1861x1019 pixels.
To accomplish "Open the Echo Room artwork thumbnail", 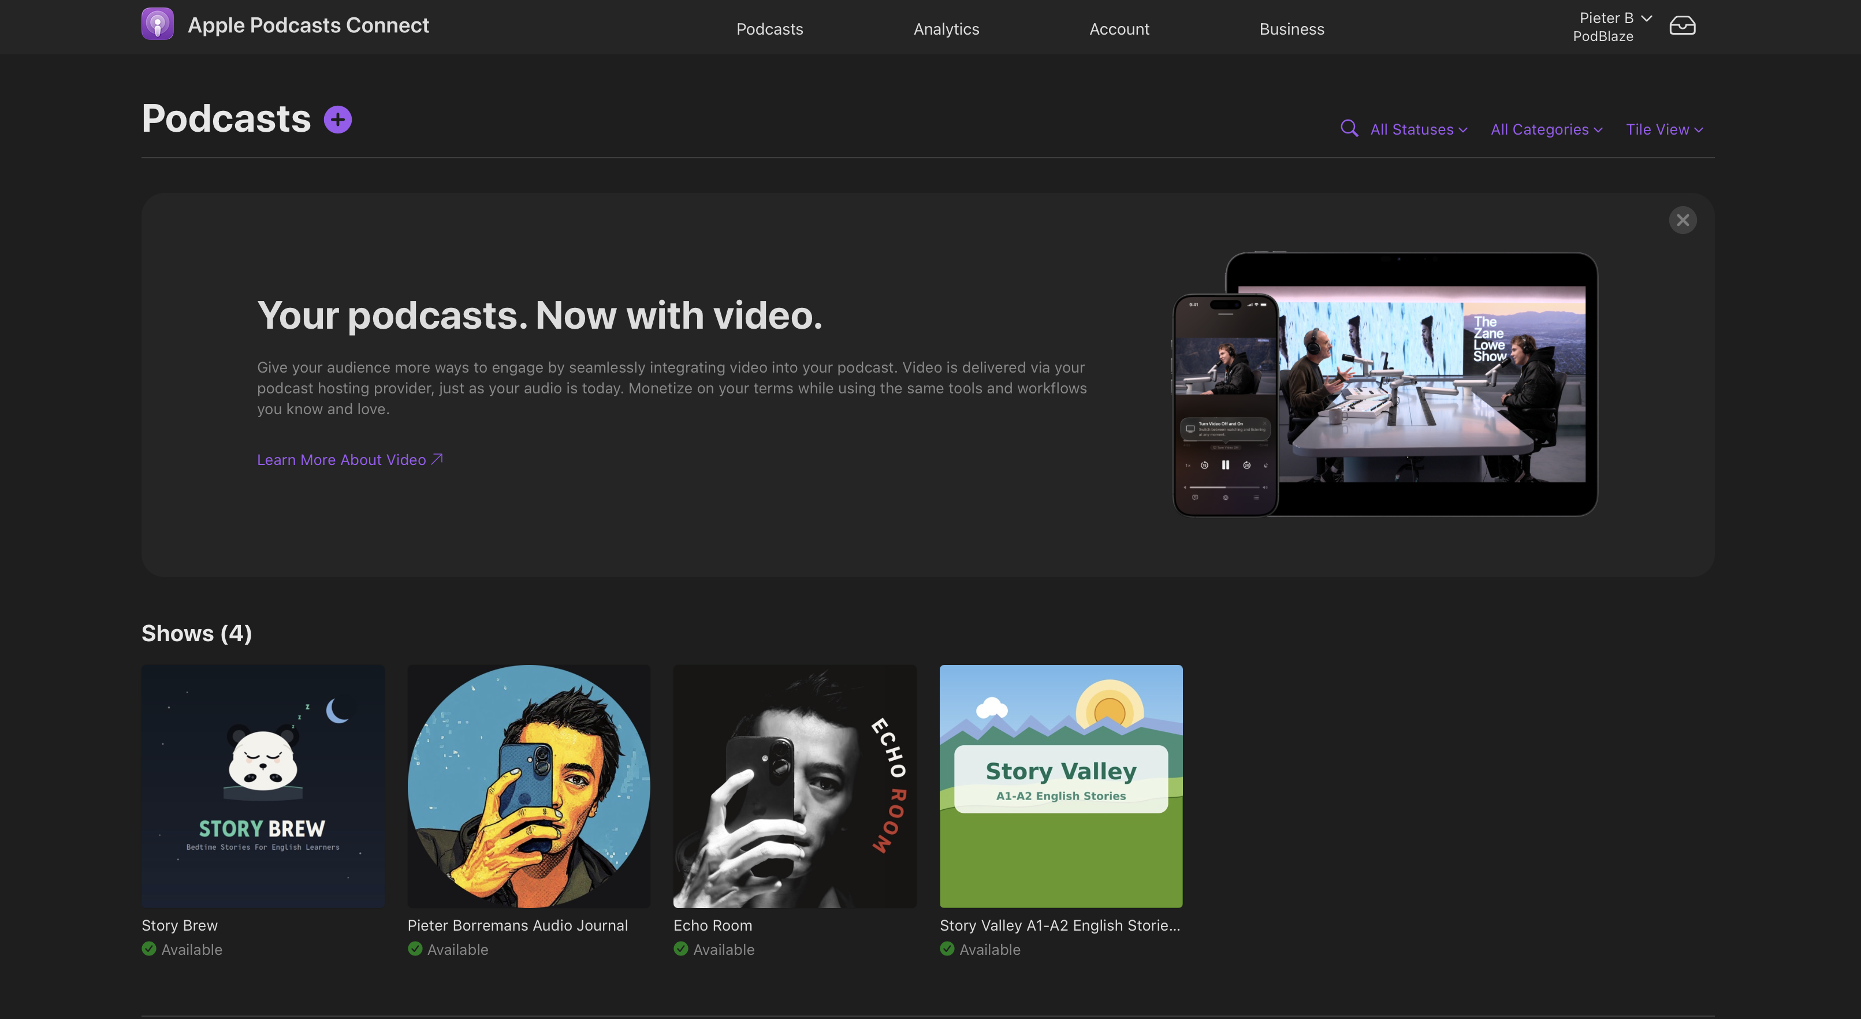I will click(795, 786).
